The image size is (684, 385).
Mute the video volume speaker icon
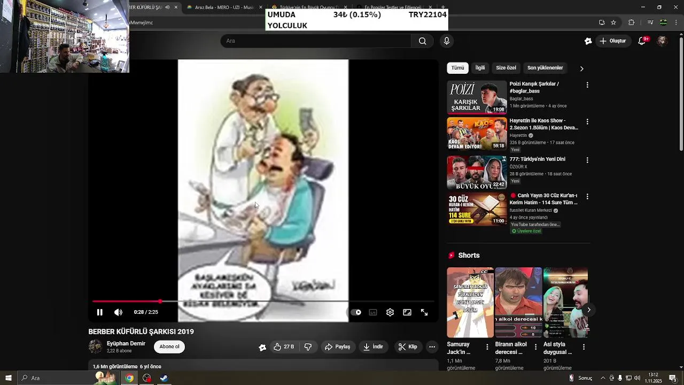118,312
